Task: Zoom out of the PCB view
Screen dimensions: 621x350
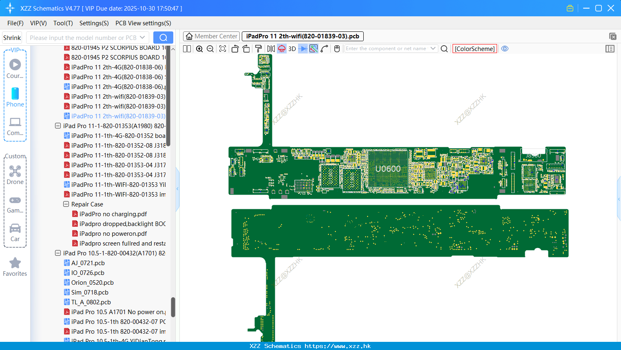Action: click(x=210, y=49)
